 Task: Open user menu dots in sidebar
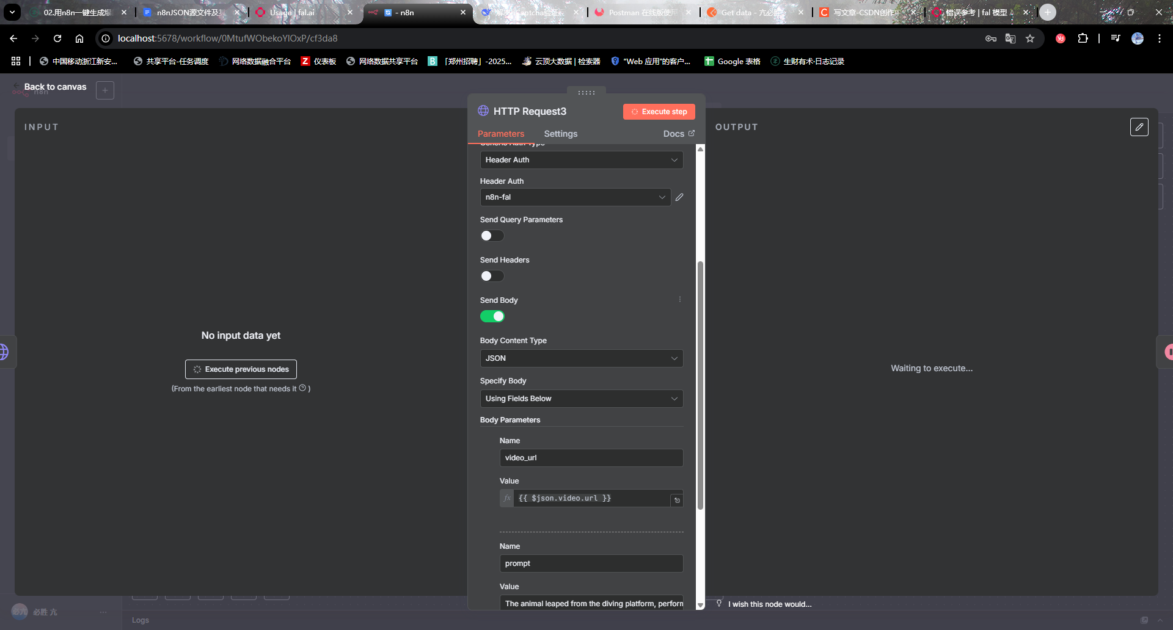(x=103, y=612)
